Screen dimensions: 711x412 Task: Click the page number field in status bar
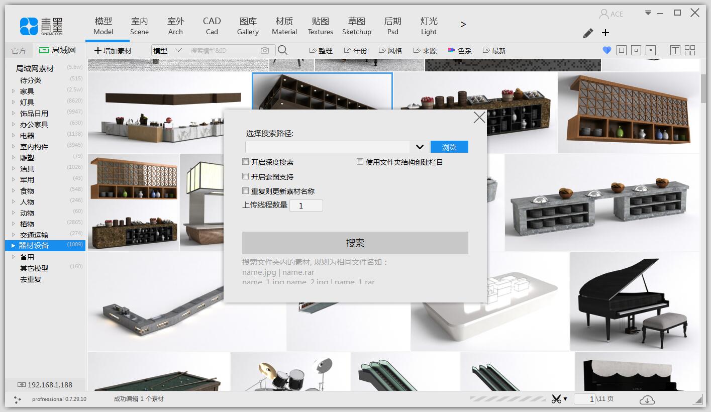[x=585, y=399]
